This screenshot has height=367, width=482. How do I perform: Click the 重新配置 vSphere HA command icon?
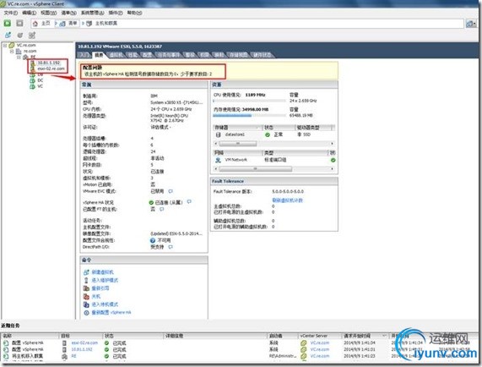pyautogui.click(x=86, y=313)
